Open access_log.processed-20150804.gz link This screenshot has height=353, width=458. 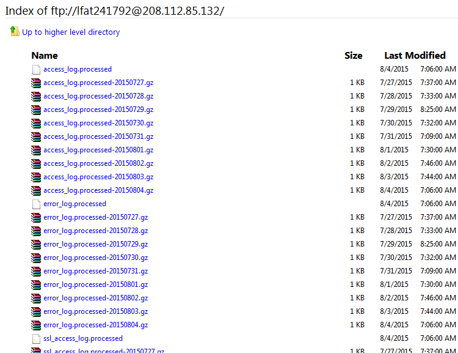98,190
